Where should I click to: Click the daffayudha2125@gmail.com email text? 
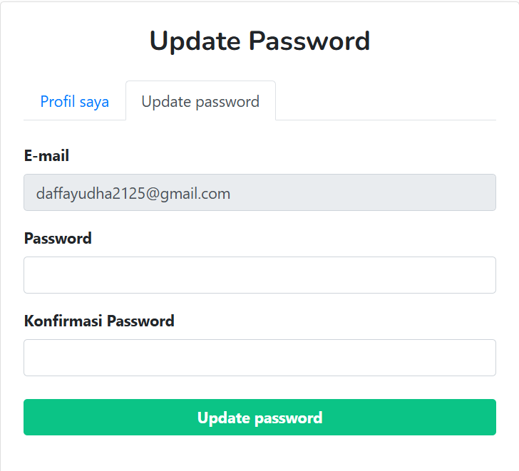coord(133,193)
